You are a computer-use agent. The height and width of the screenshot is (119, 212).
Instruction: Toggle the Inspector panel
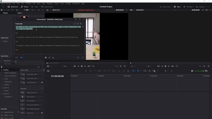click(x=200, y=7)
